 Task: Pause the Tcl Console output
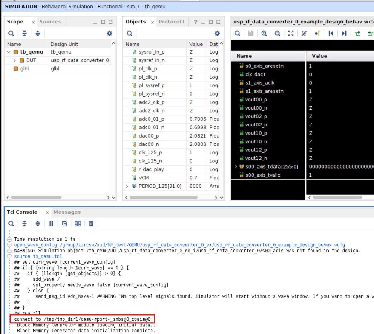click(51, 224)
